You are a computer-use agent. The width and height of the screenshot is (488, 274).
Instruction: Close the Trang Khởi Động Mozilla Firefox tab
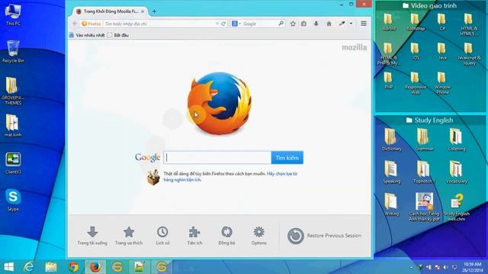click(143, 11)
